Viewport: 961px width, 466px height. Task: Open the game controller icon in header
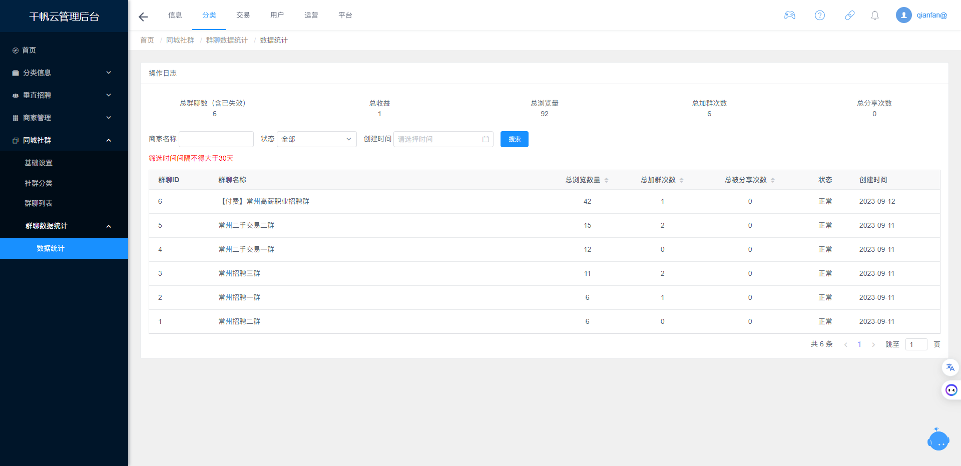point(790,16)
